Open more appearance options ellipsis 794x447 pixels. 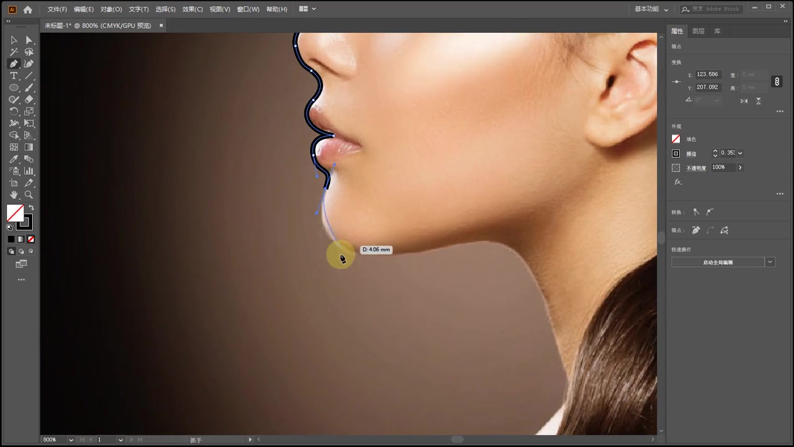(x=780, y=194)
